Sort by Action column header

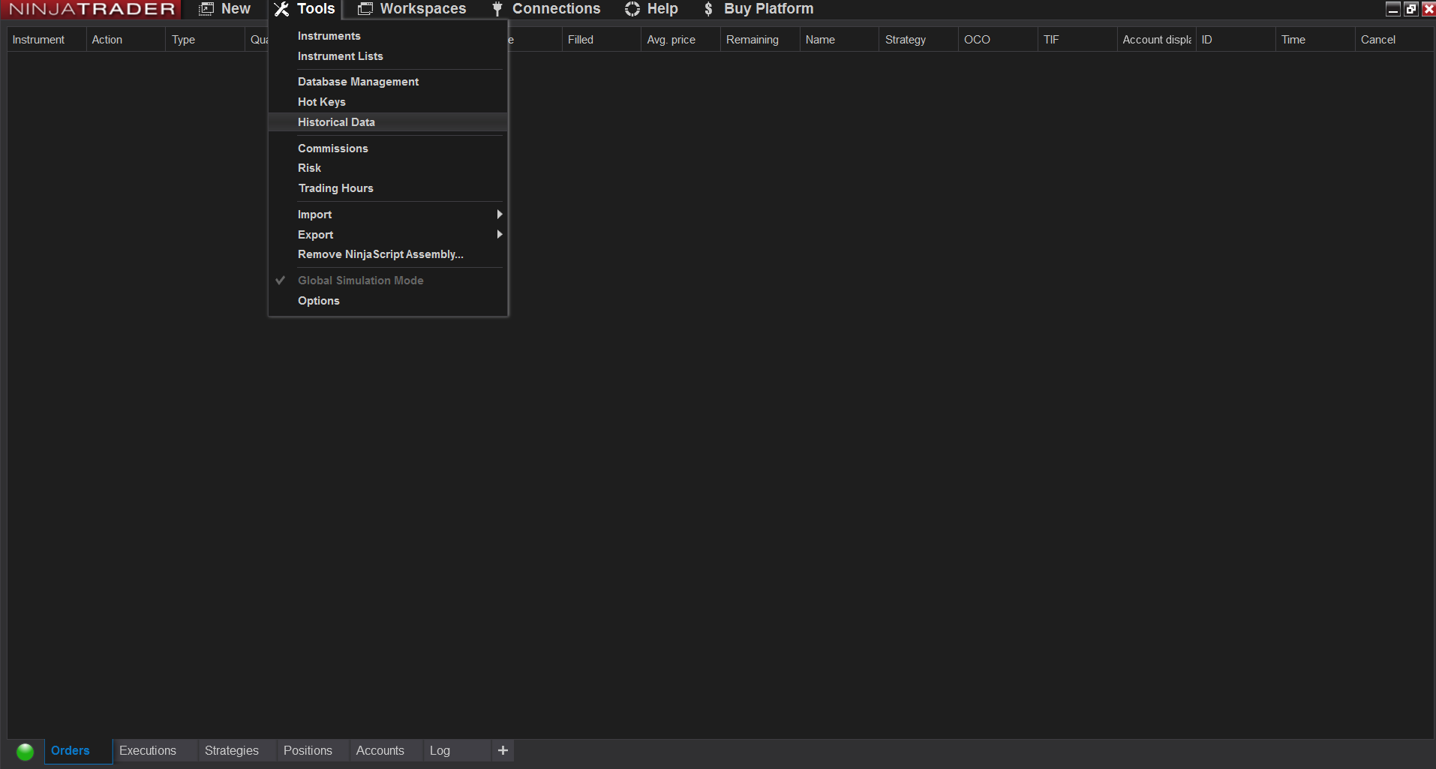pos(126,40)
